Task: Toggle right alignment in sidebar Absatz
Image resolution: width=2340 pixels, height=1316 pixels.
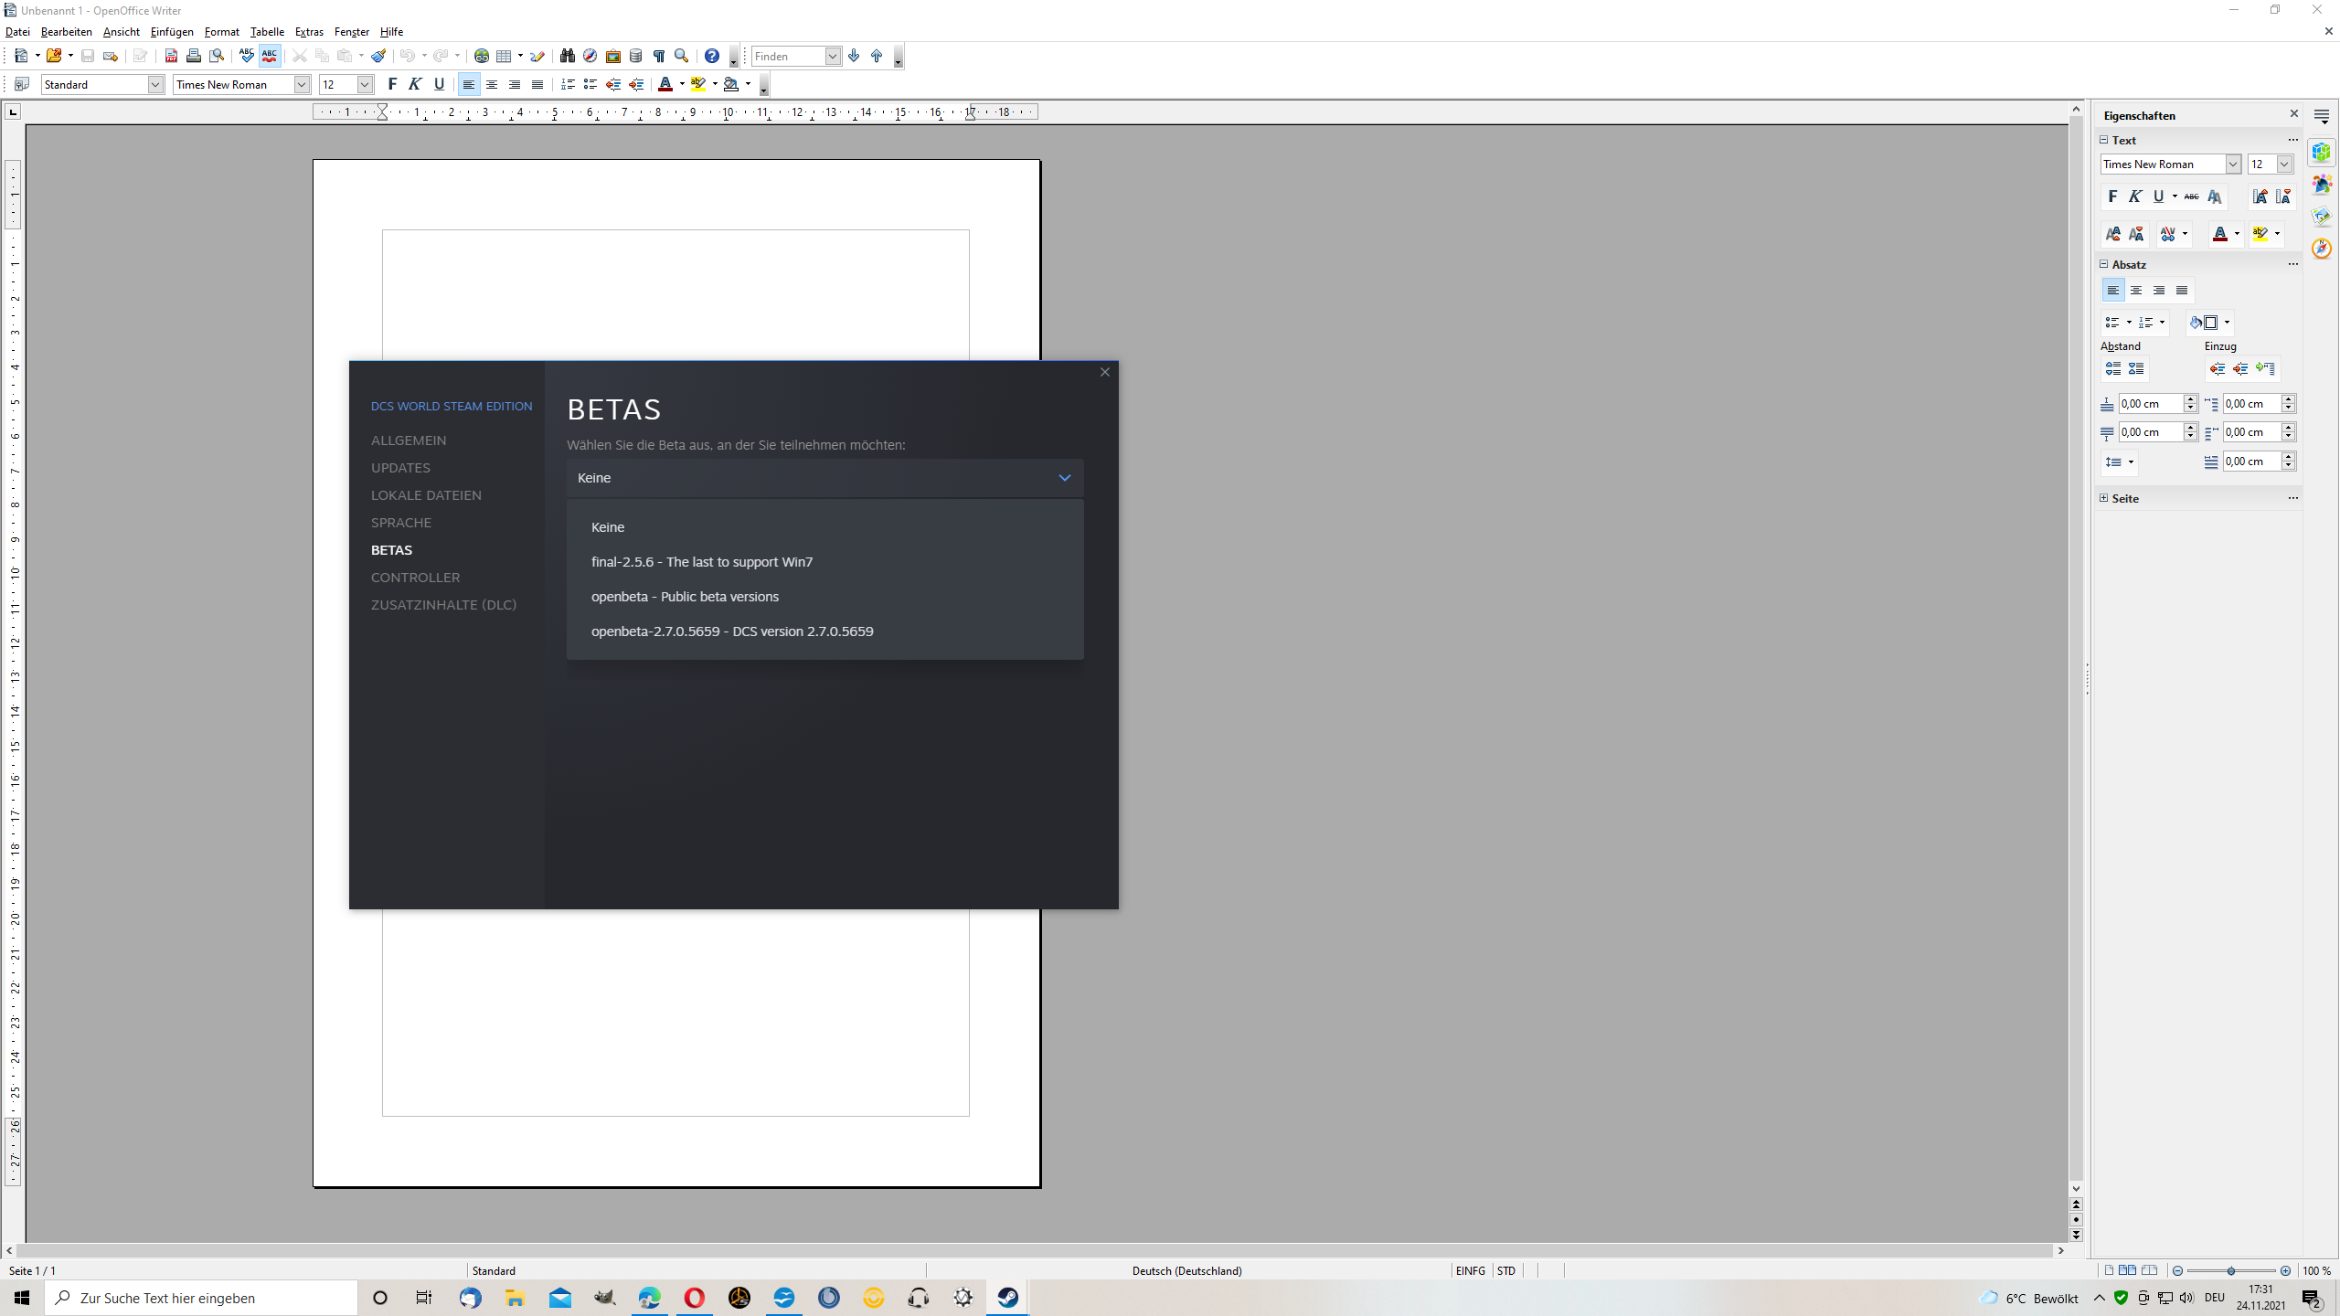Action: [2159, 291]
